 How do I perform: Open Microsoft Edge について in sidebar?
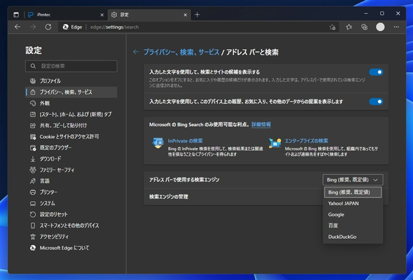tap(71, 248)
